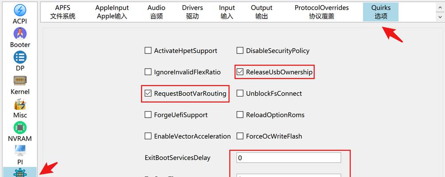Select the Kernel chip icon
Image resolution: width=445 pixels, height=177 pixels.
pos(20,81)
